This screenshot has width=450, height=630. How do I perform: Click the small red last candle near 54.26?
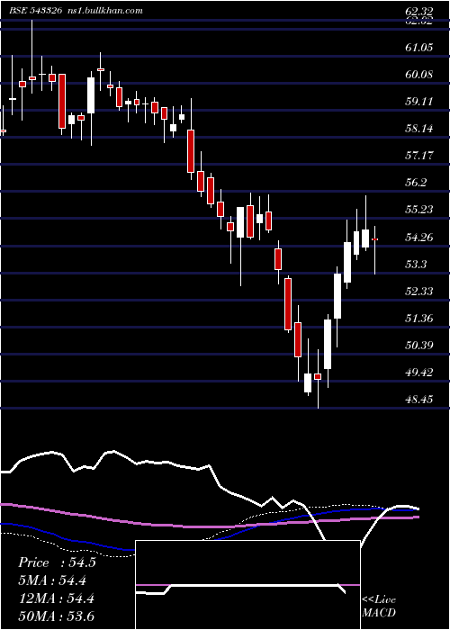(x=375, y=239)
